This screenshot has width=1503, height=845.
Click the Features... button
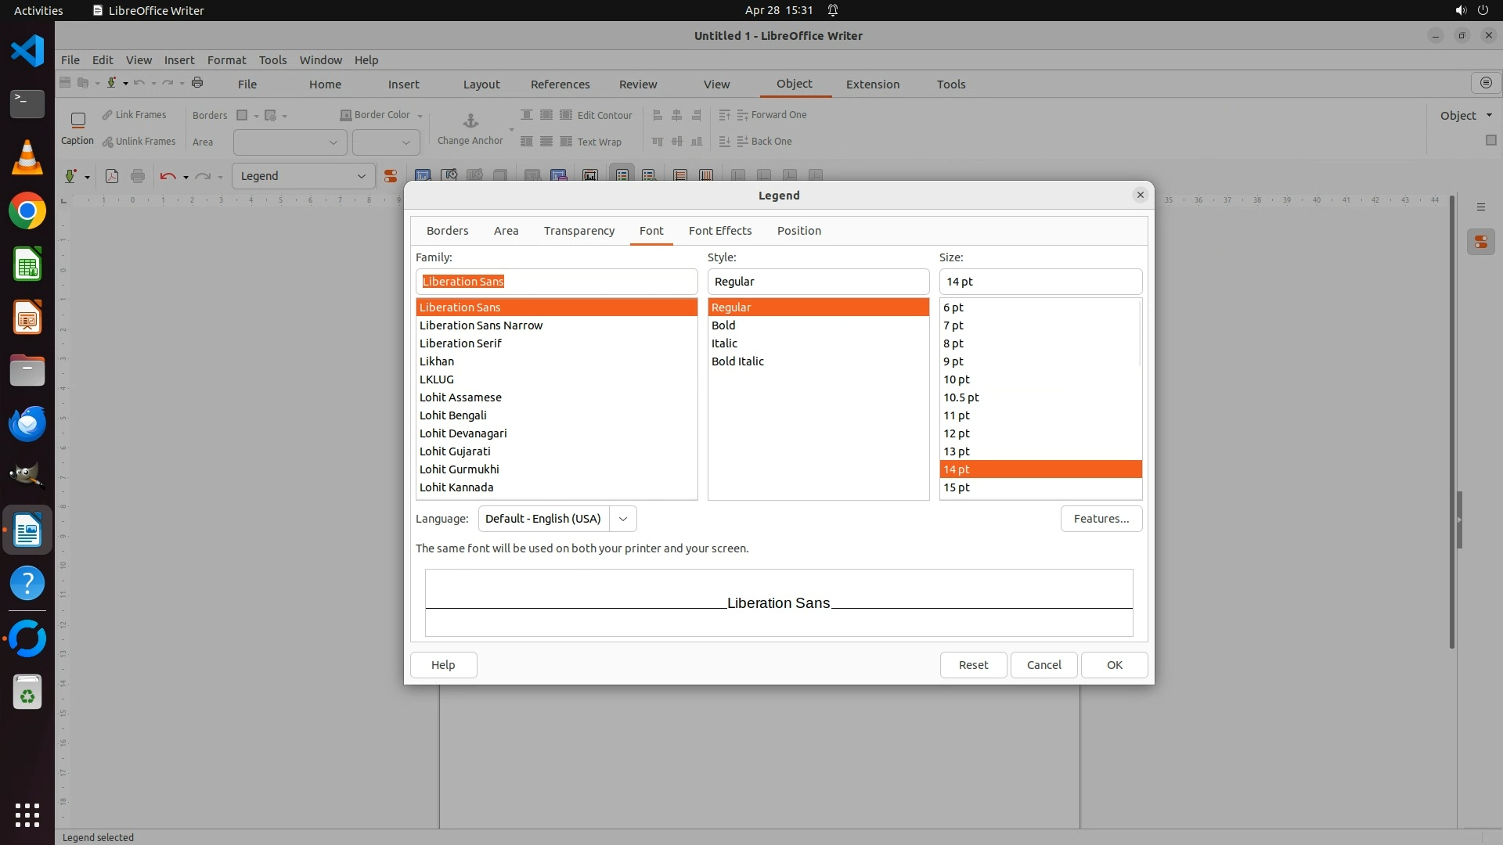click(x=1101, y=519)
